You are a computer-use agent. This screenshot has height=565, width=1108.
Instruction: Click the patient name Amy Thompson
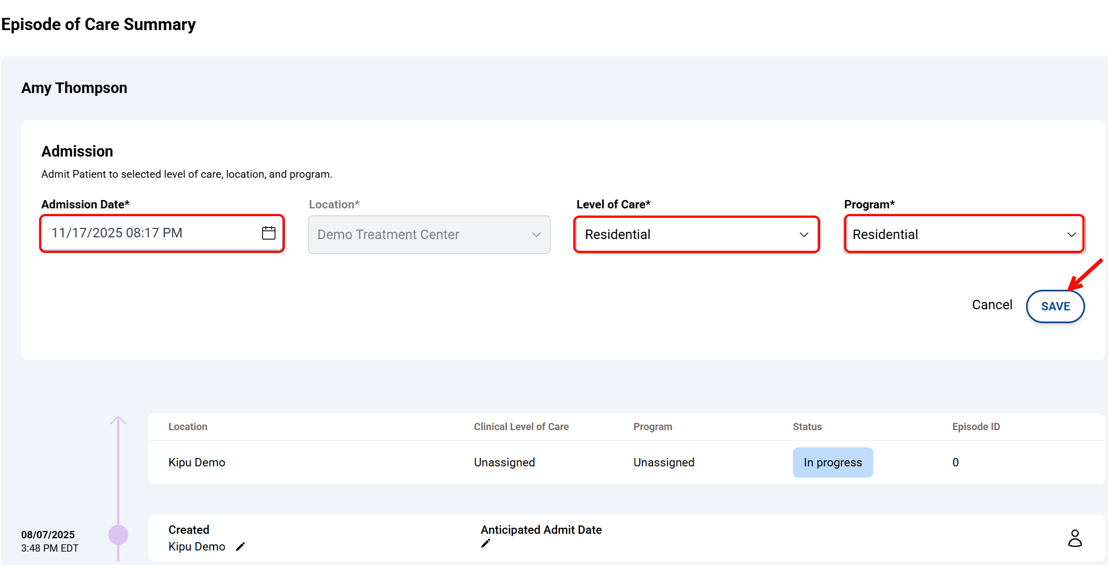pos(74,88)
